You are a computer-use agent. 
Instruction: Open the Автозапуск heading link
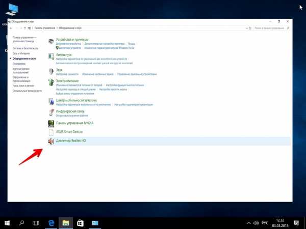(x=64, y=55)
